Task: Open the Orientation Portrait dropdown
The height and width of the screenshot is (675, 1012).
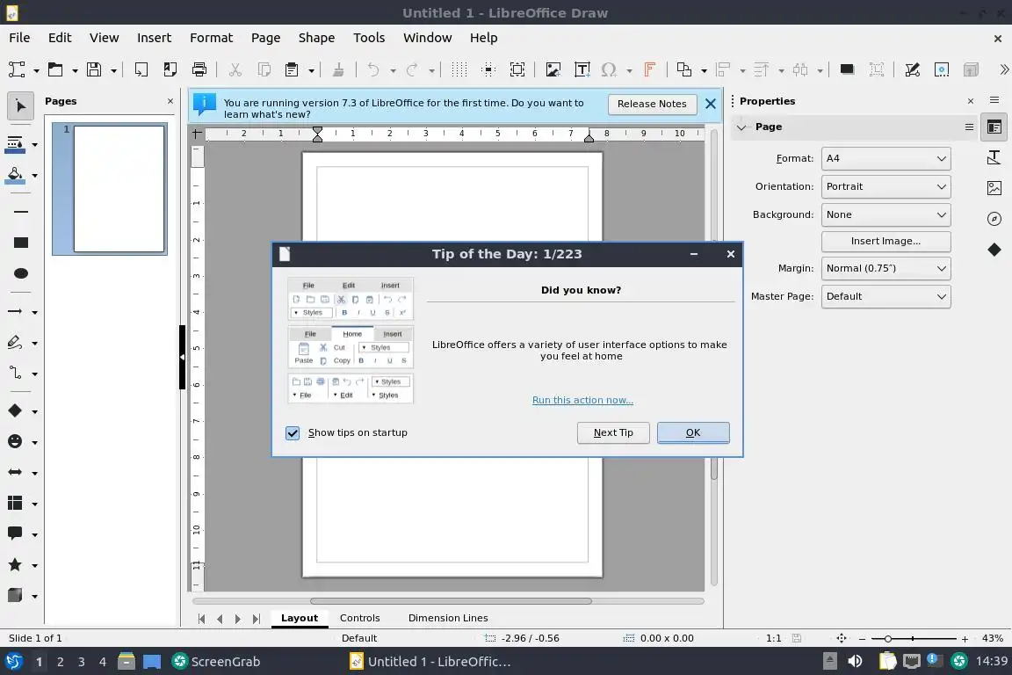Action: pos(885,186)
